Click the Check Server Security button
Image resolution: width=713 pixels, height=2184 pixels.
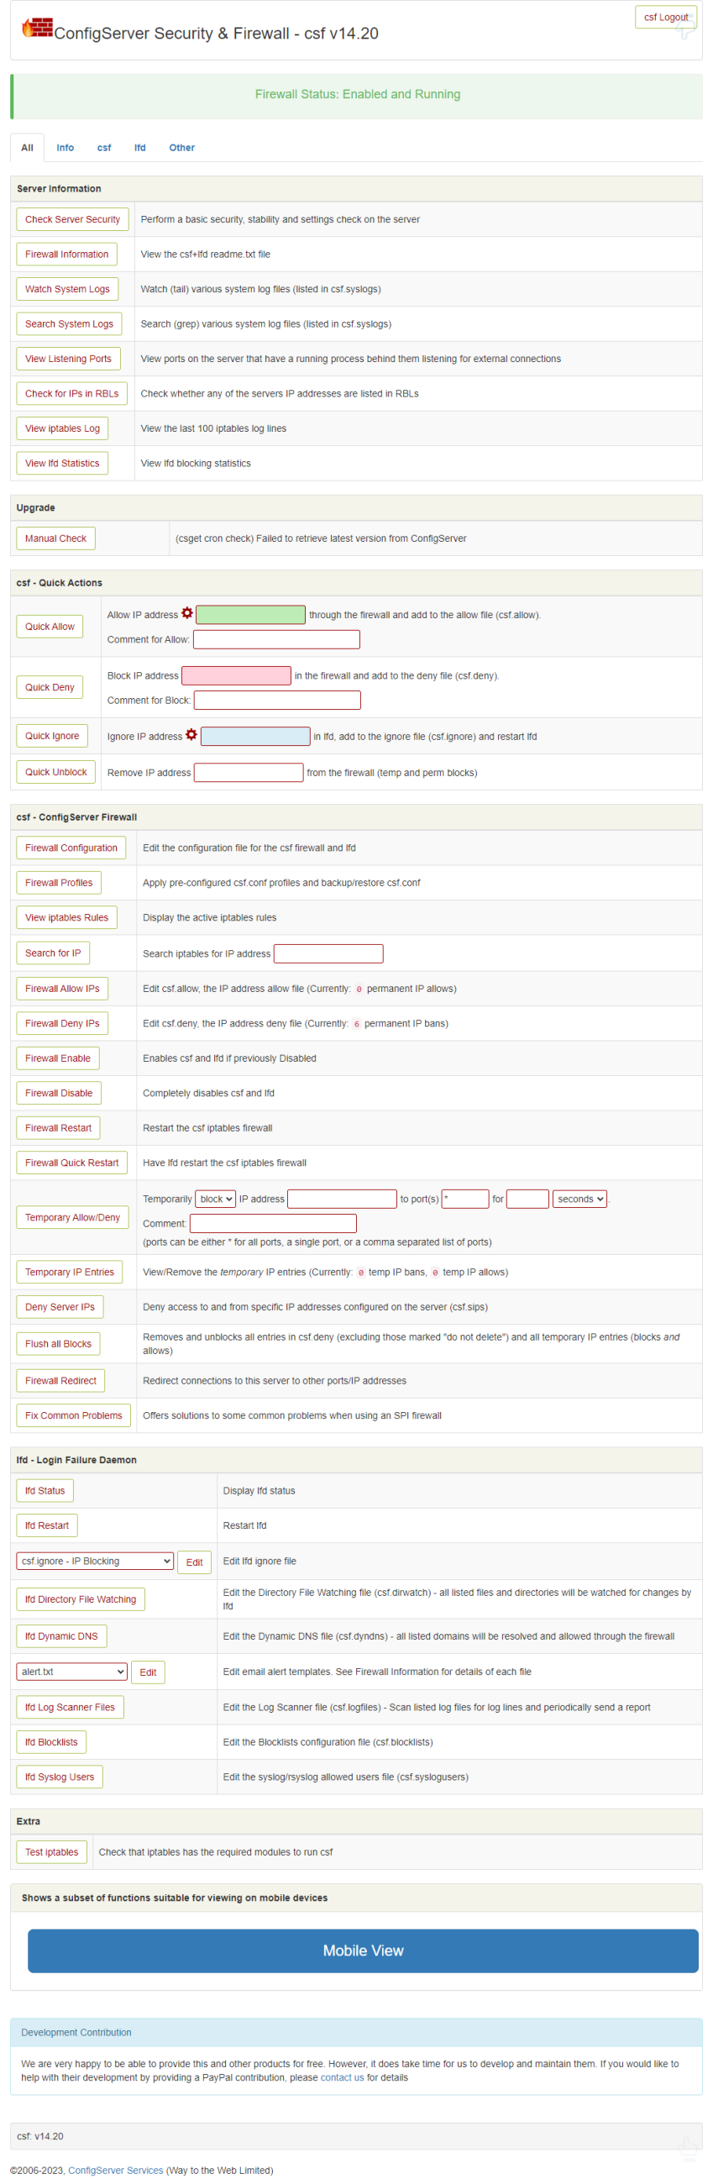pos(73,219)
